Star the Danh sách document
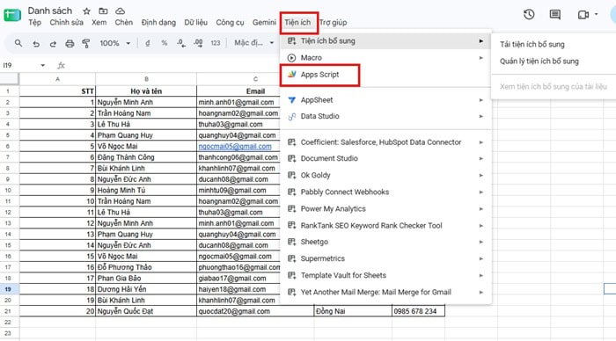 [x=86, y=11]
